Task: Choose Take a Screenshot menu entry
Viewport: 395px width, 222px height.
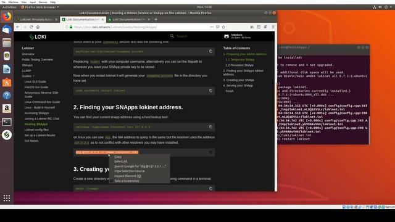Action: tap(127, 181)
